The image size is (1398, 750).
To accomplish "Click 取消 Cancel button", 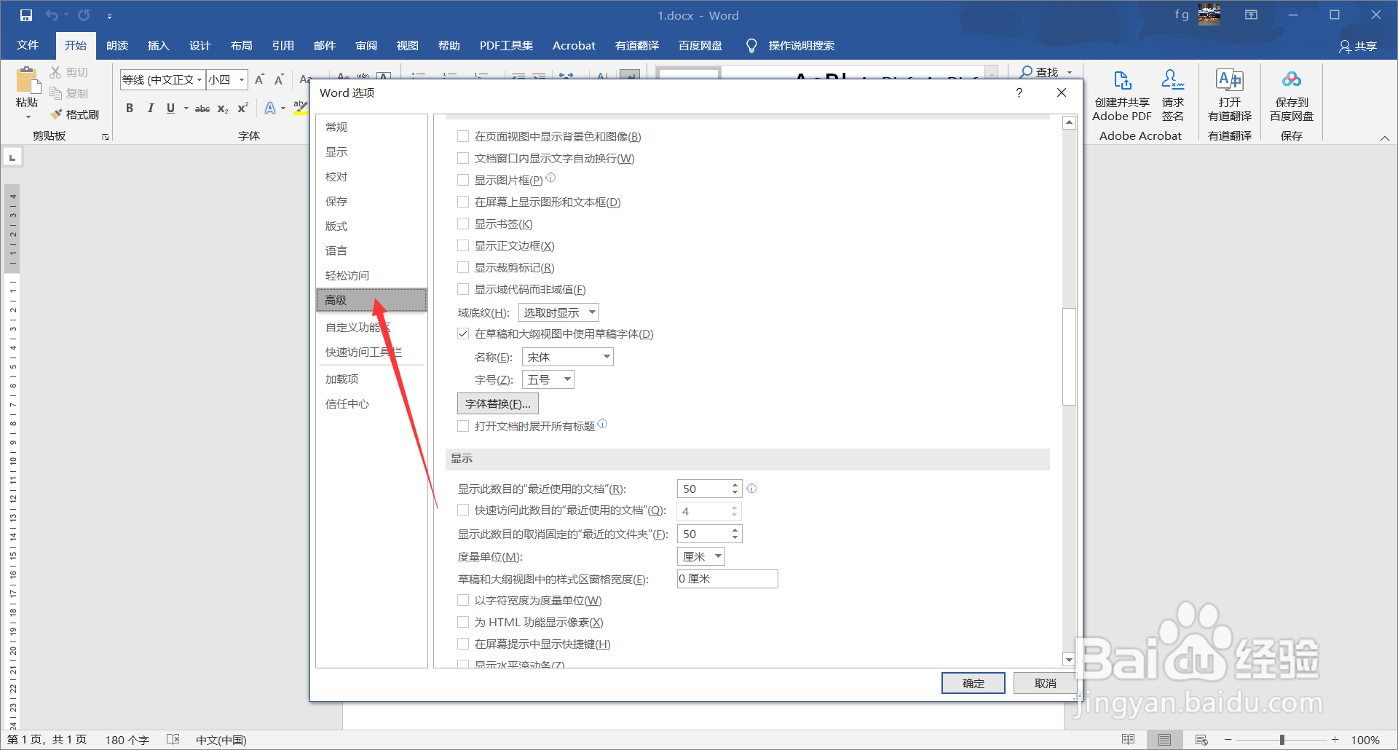I will 1045,683.
